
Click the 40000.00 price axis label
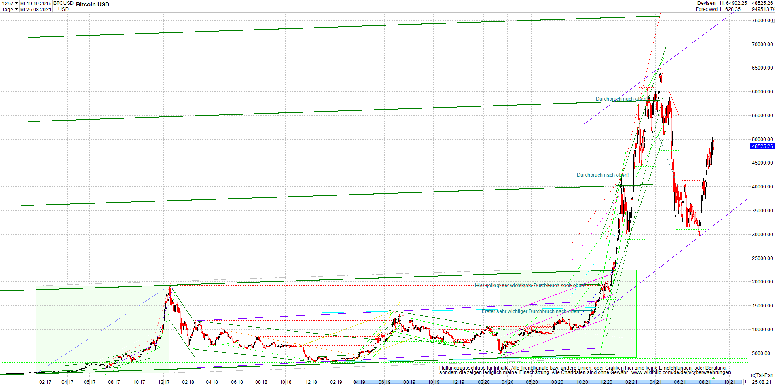[x=762, y=187]
